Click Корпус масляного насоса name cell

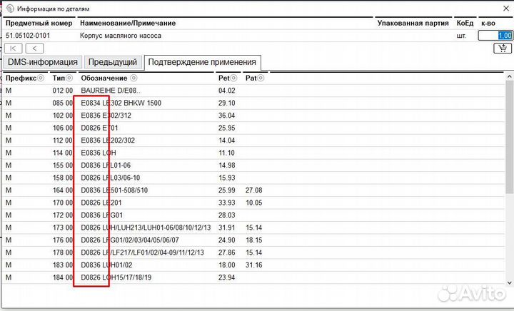click(121, 35)
